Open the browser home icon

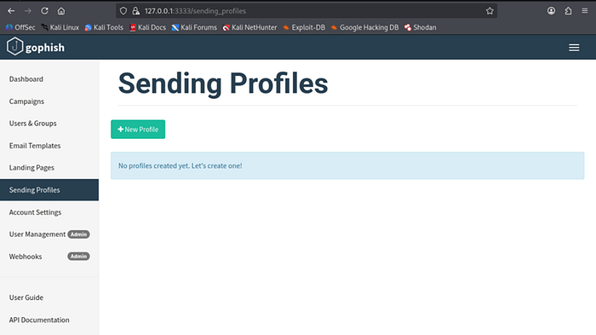point(61,11)
